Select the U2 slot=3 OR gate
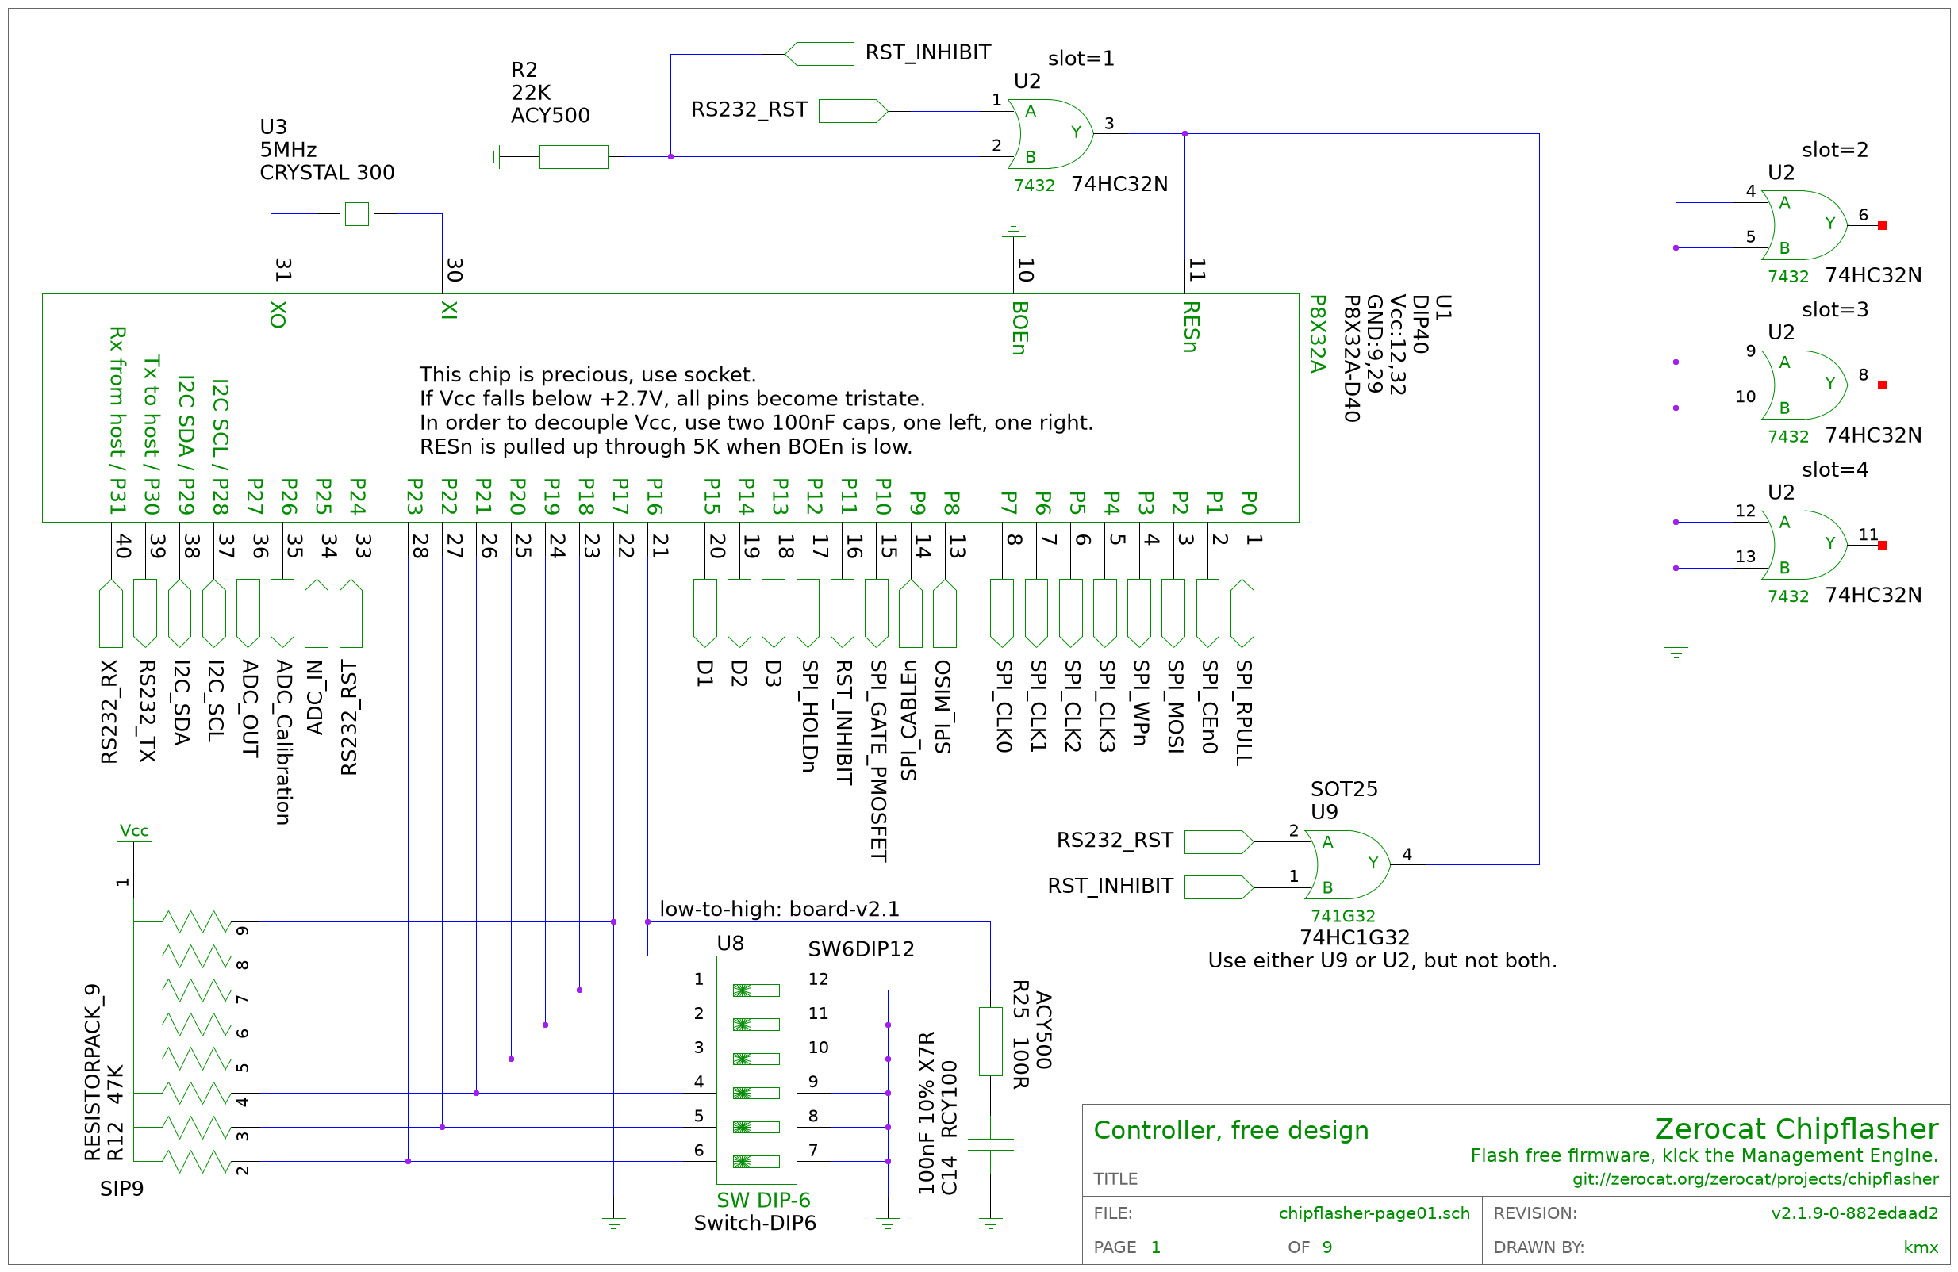Screen dimensions: 1958x1272 (x=1804, y=385)
